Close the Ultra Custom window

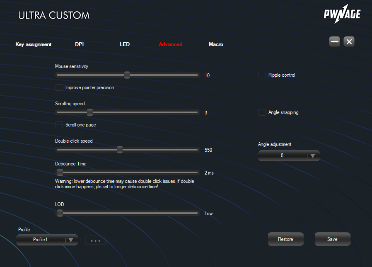349,41
